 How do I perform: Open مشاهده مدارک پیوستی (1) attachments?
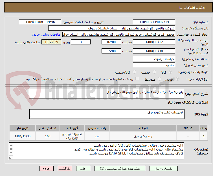pyautogui.click(x=120, y=169)
